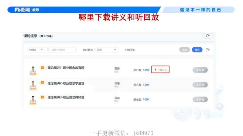The image size is (243, 136).
Task: Click 未开播 button in 理论精讲1 row
Action: coord(200,70)
